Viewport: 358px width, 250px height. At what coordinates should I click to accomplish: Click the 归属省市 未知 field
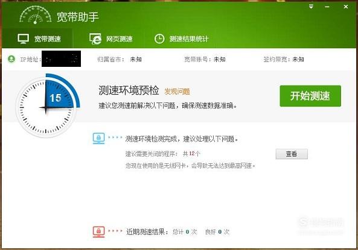(x=120, y=59)
